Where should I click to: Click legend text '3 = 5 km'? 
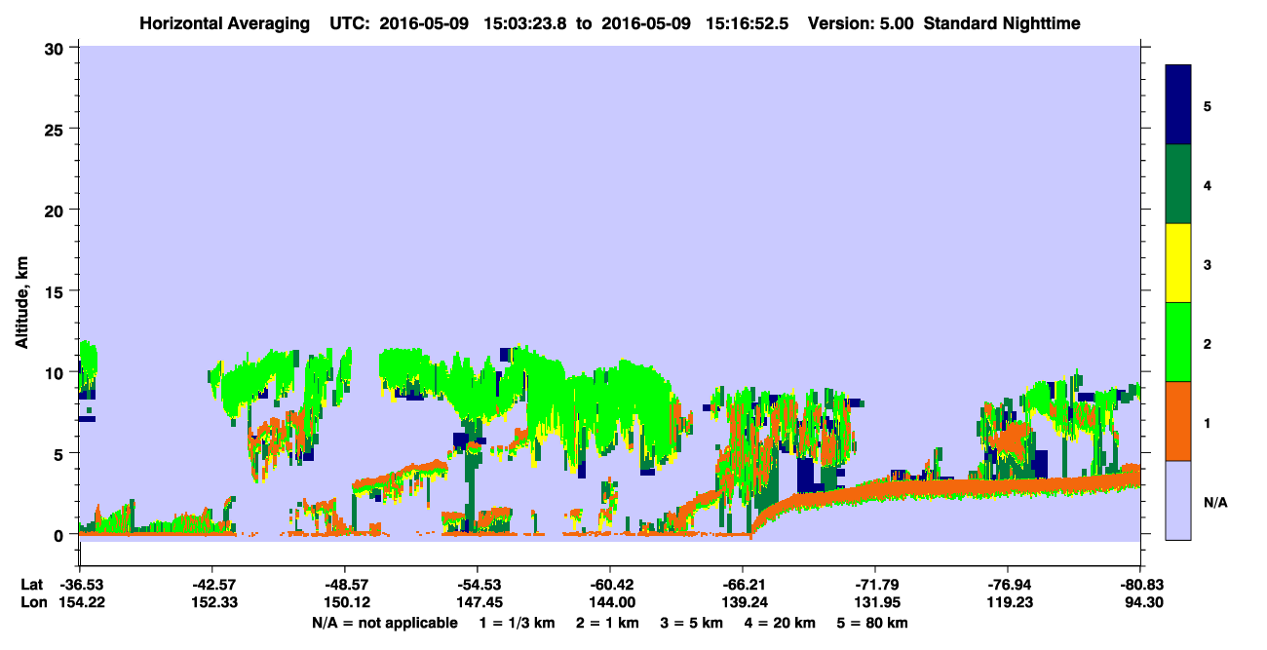694,622
